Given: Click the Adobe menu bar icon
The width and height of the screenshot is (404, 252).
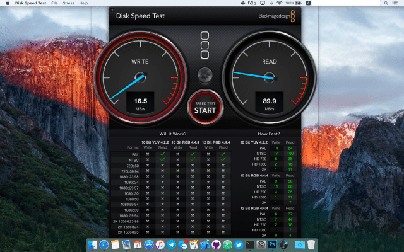Looking at the screenshot, I should tap(252, 3).
